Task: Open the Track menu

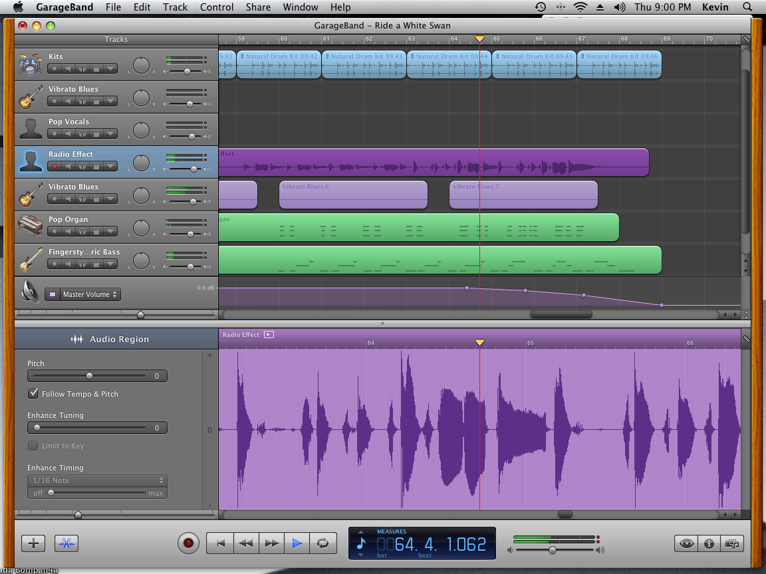Action: click(175, 7)
